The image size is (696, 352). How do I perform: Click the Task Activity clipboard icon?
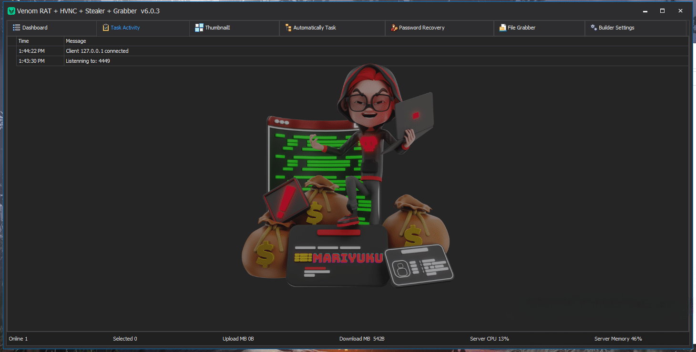106,28
